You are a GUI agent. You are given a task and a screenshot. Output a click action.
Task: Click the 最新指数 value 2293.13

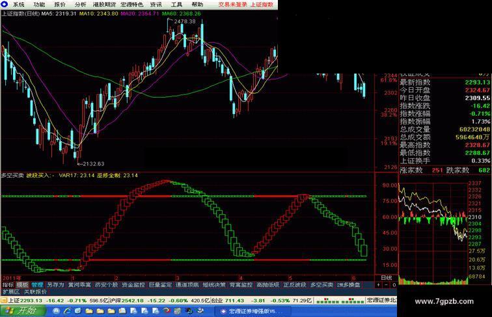[477, 82]
